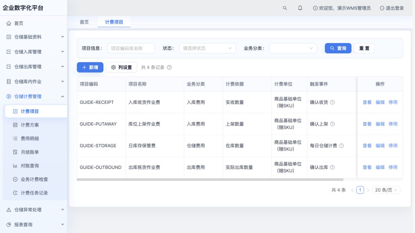Click the 仓储出库管理 sidebar icon
Viewport: 415px width, 233px height.
9,67
